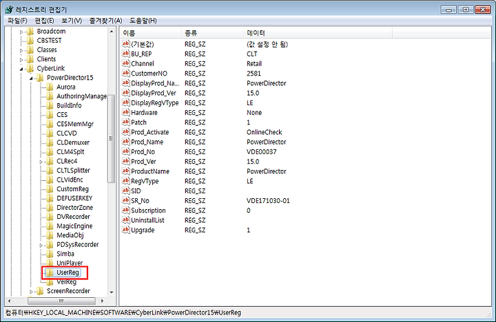Select the DisplayProd_Ver value name

tap(154, 93)
